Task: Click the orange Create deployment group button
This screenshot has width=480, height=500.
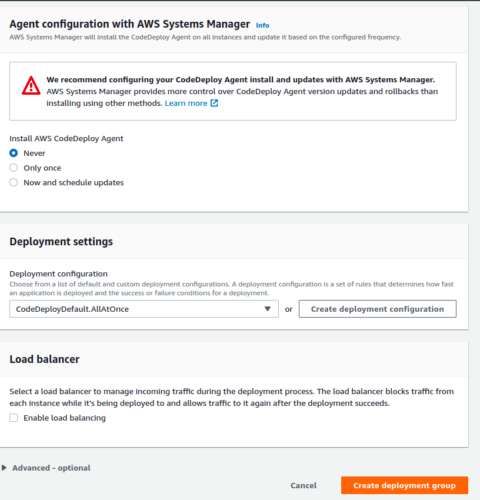Action: (x=404, y=485)
